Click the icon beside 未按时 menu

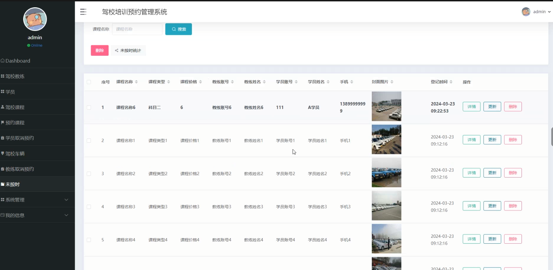coord(2,184)
